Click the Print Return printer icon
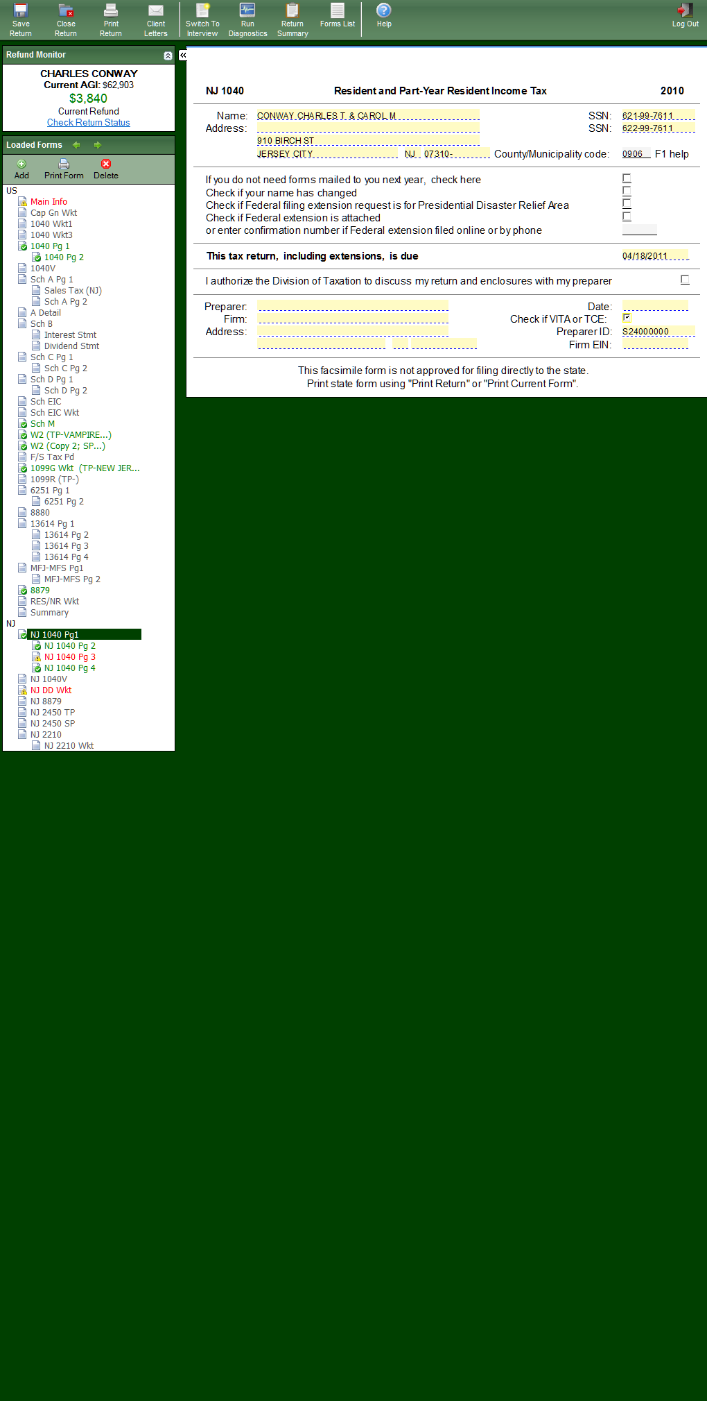 pos(111,12)
